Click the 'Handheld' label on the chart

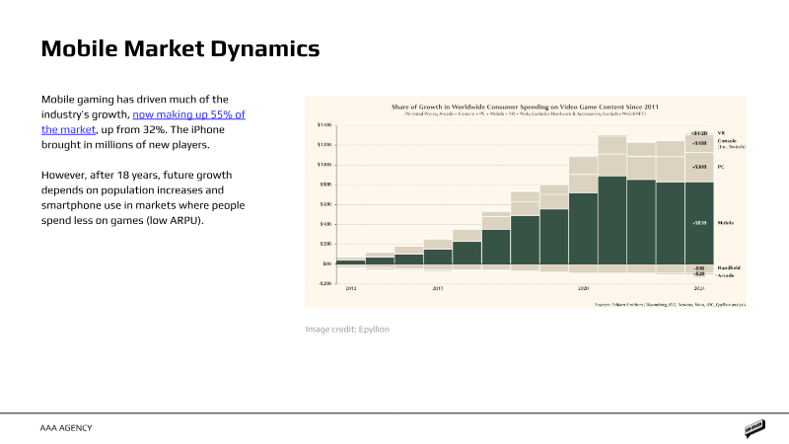click(729, 267)
